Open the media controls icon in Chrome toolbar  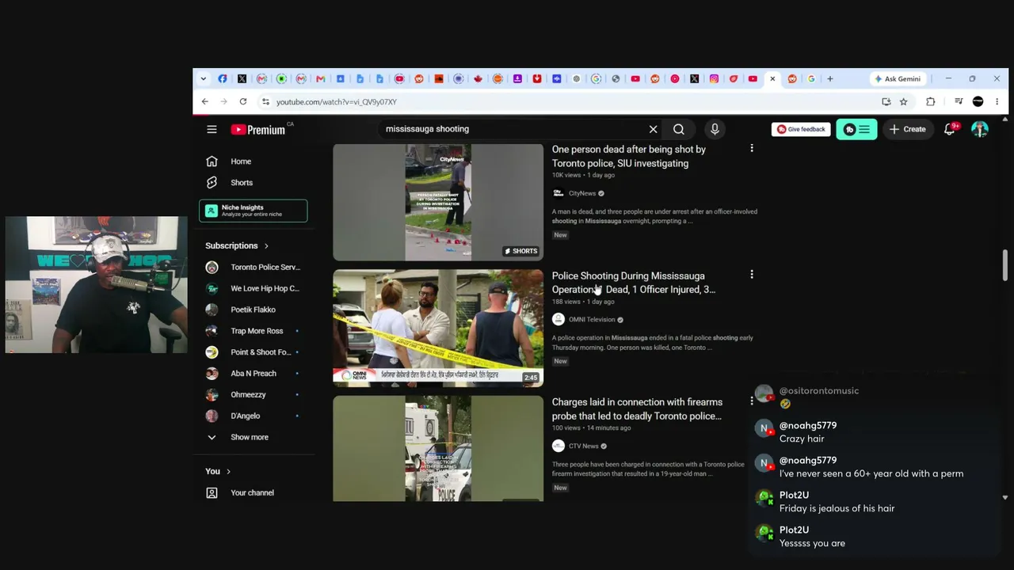click(959, 101)
